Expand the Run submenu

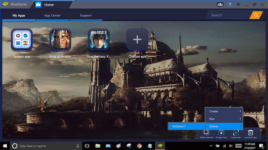[x=224, y=119]
